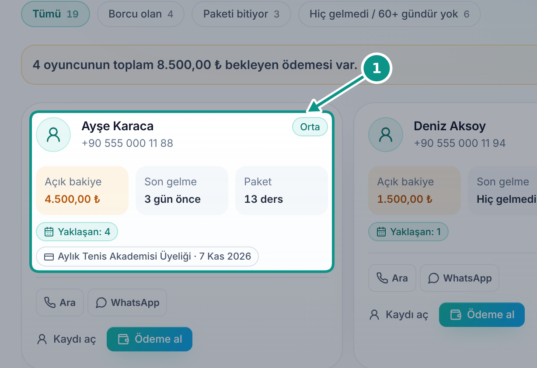Click chat bubble icon in Deniz's WhatsApp button

pos(434,278)
